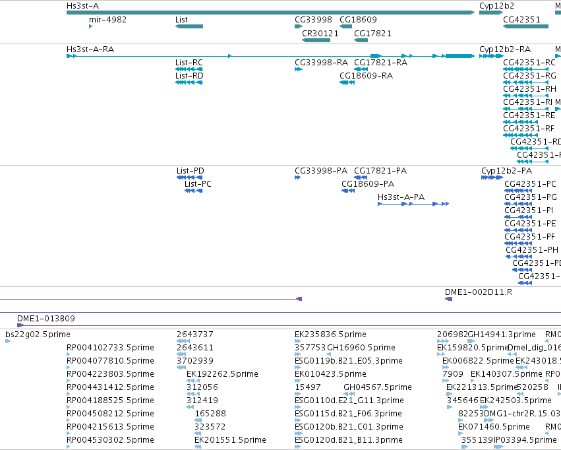Click the Hs3st-A-RA transcript
Viewport: 561px width, 450px height.
click(270, 56)
